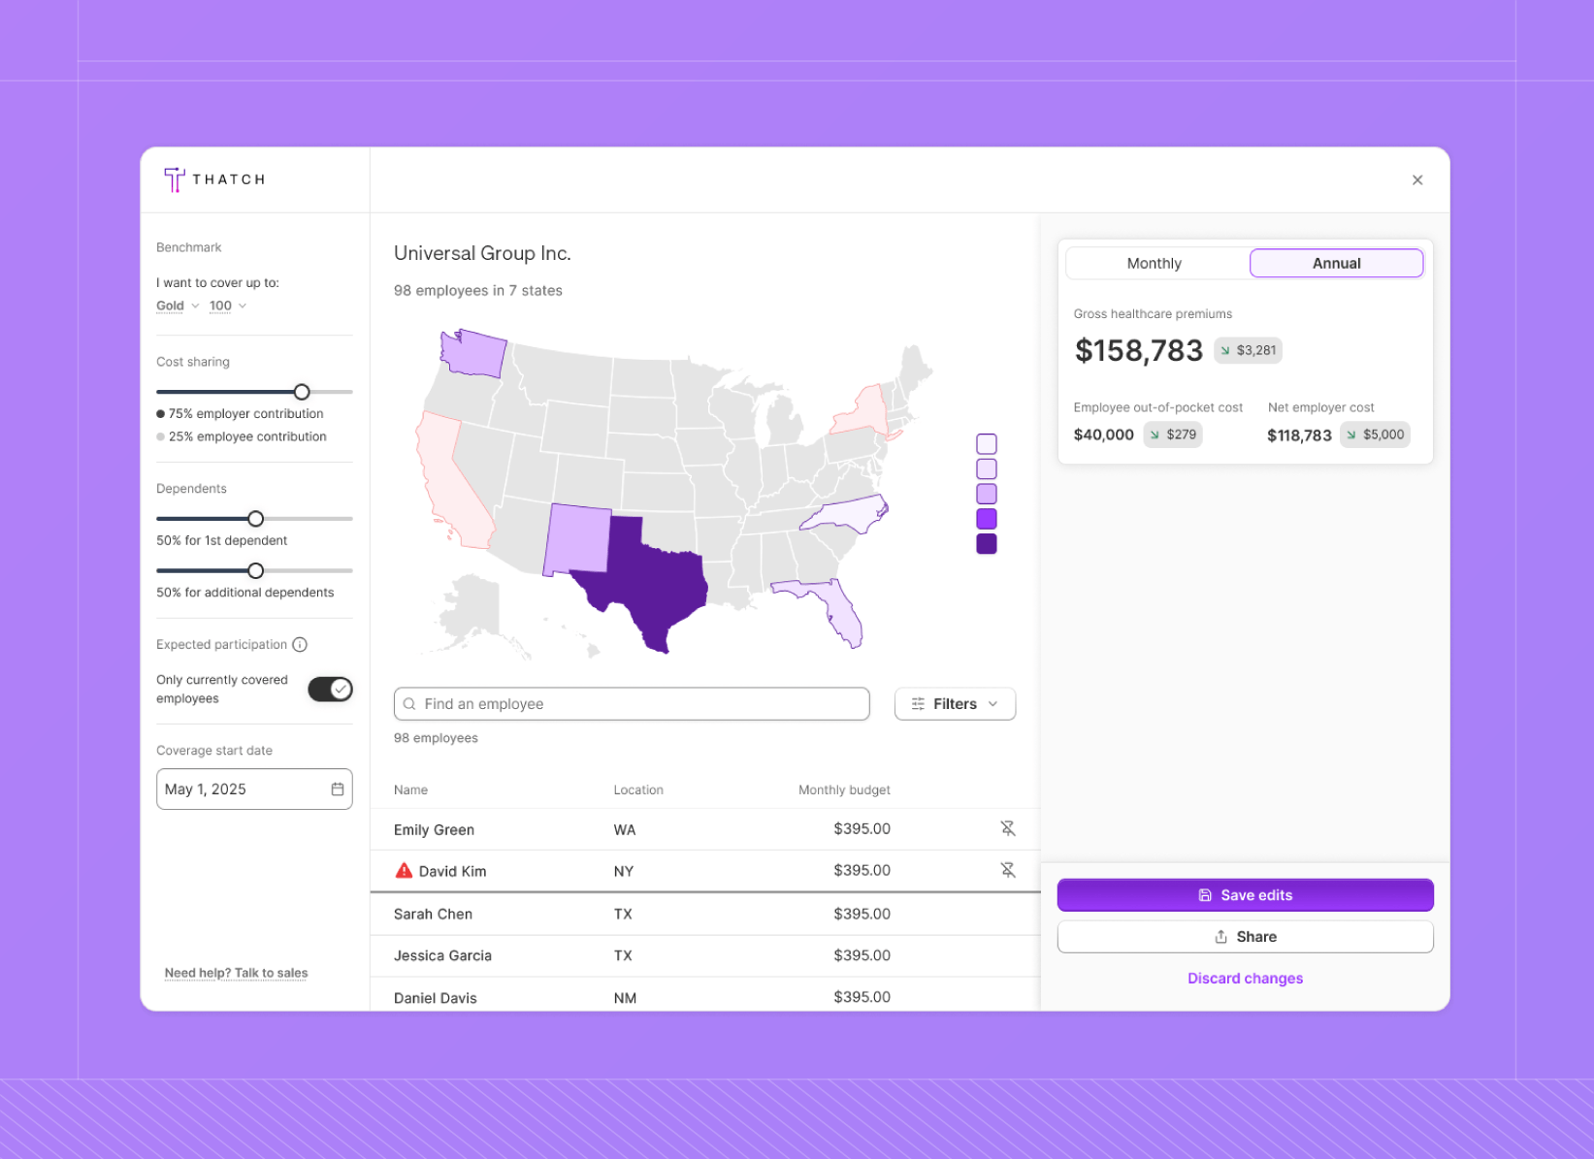Expand the Filters dropdown

click(x=955, y=704)
